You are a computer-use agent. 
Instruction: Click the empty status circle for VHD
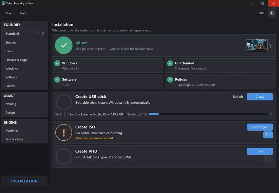pos(64,156)
